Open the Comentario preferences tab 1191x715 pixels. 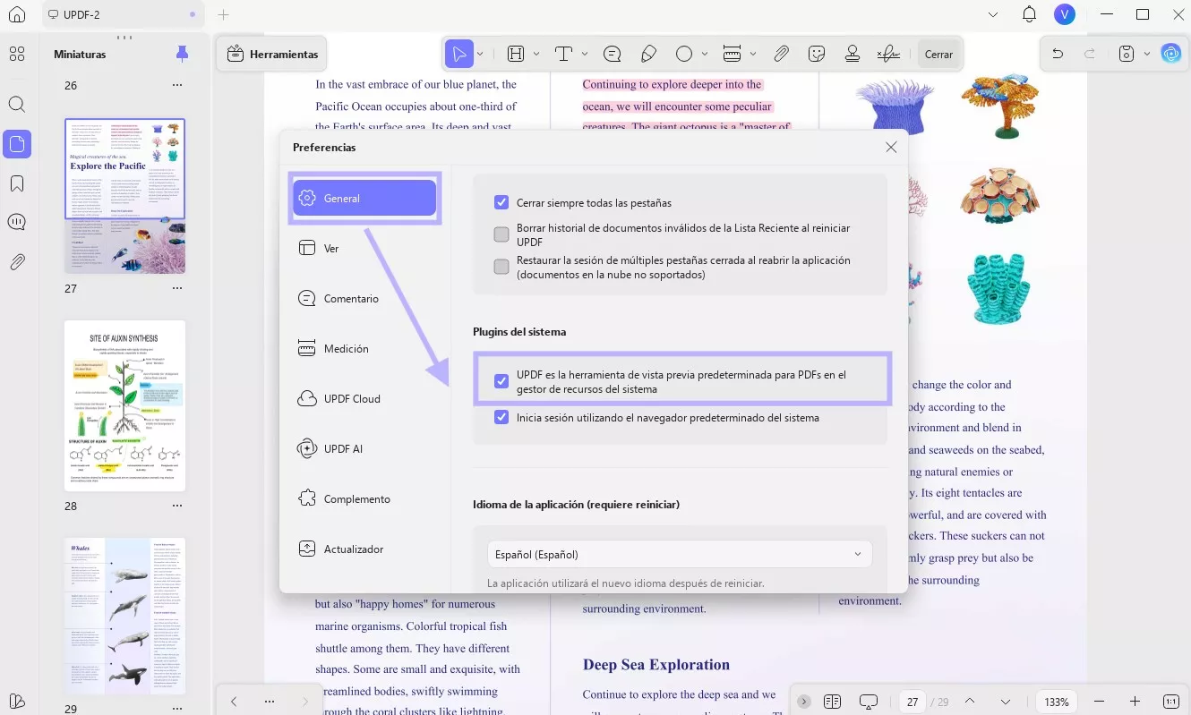364,298
